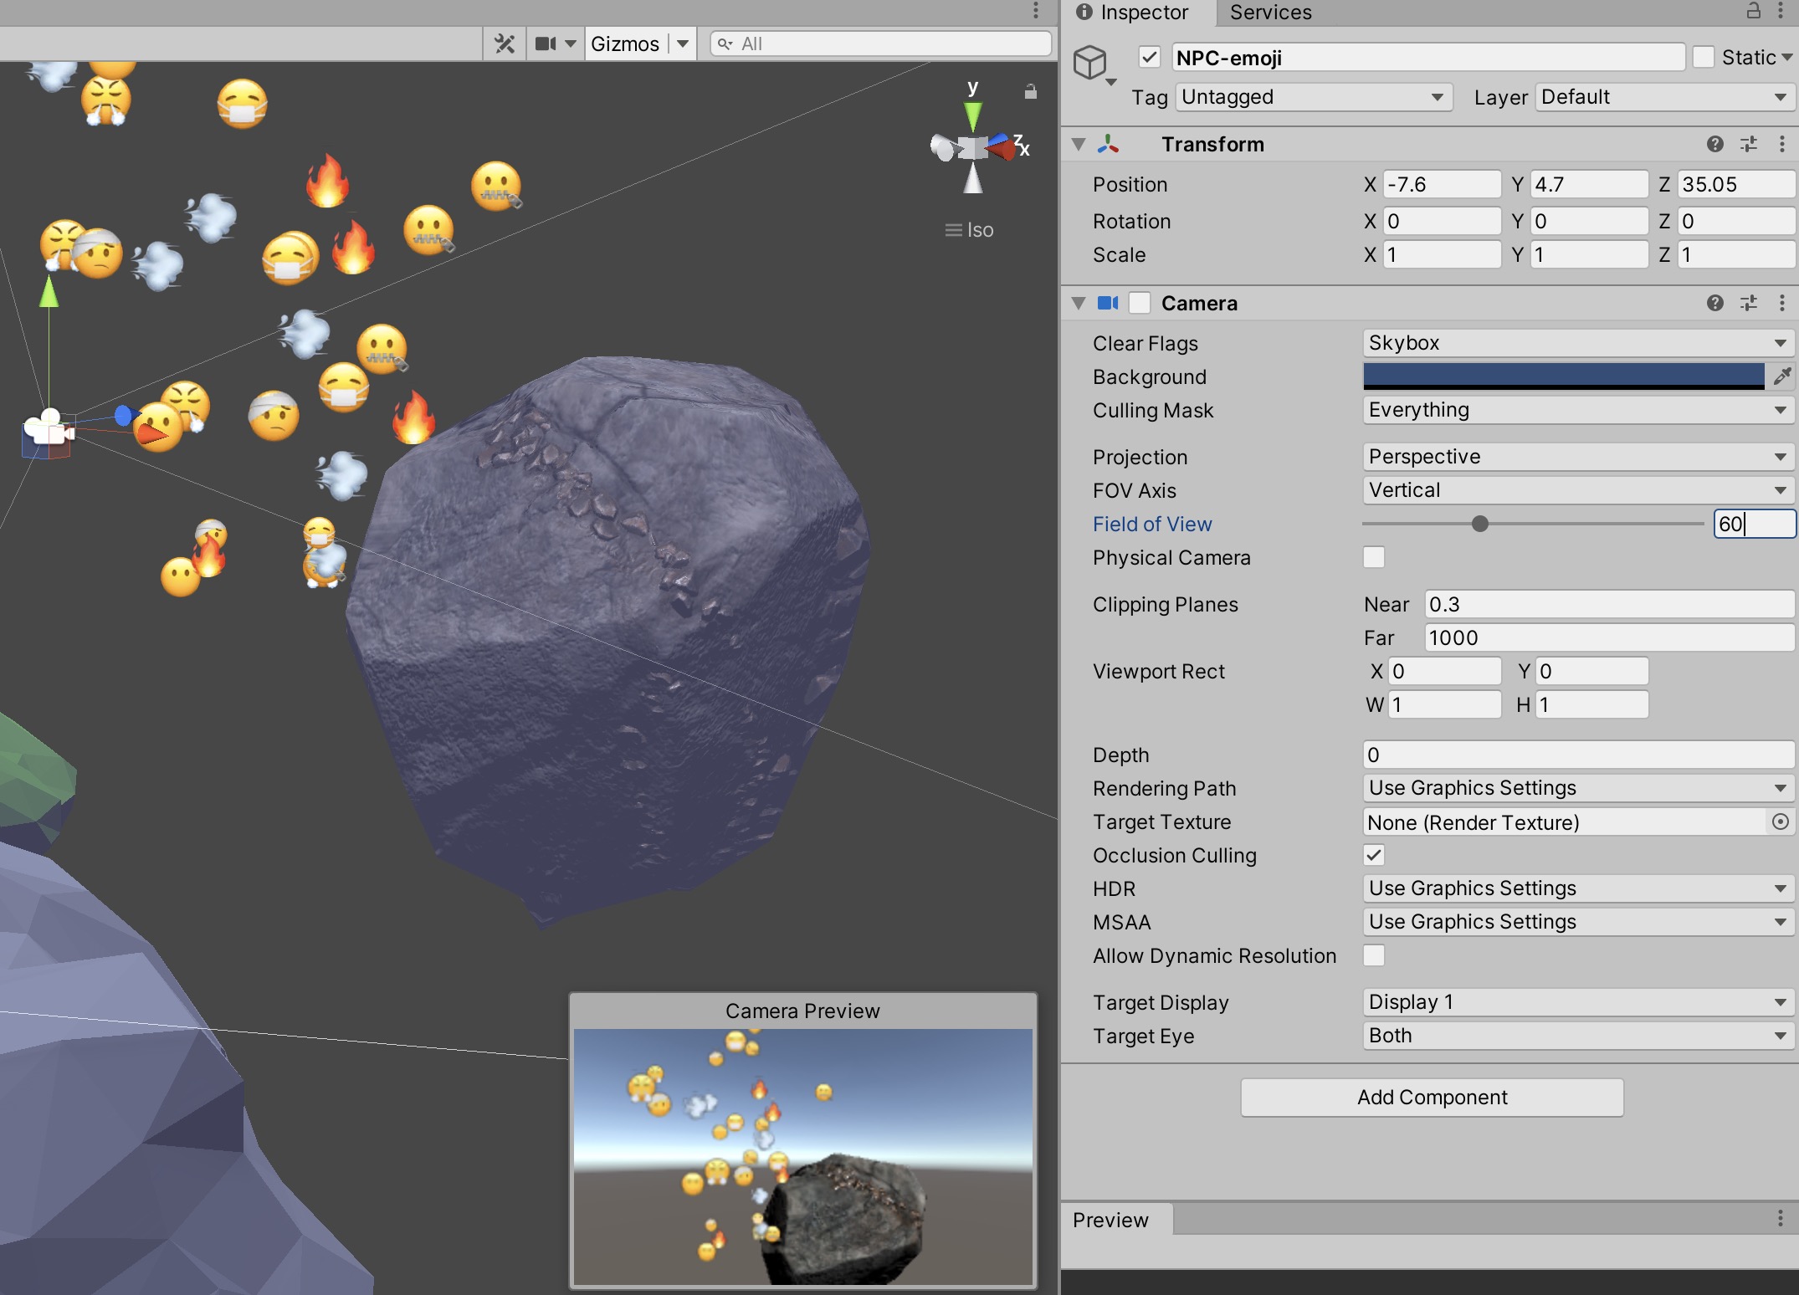The image size is (1799, 1295).
Task: Click the Background eyedropper icon
Action: point(1781,376)
